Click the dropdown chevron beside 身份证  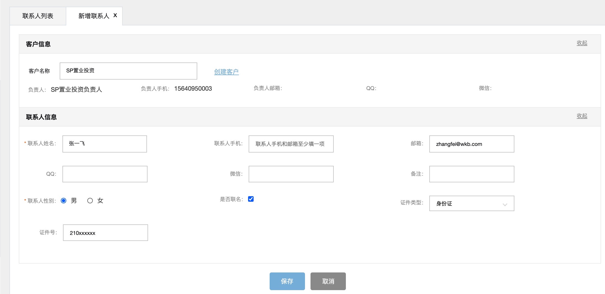click(505, 204)
